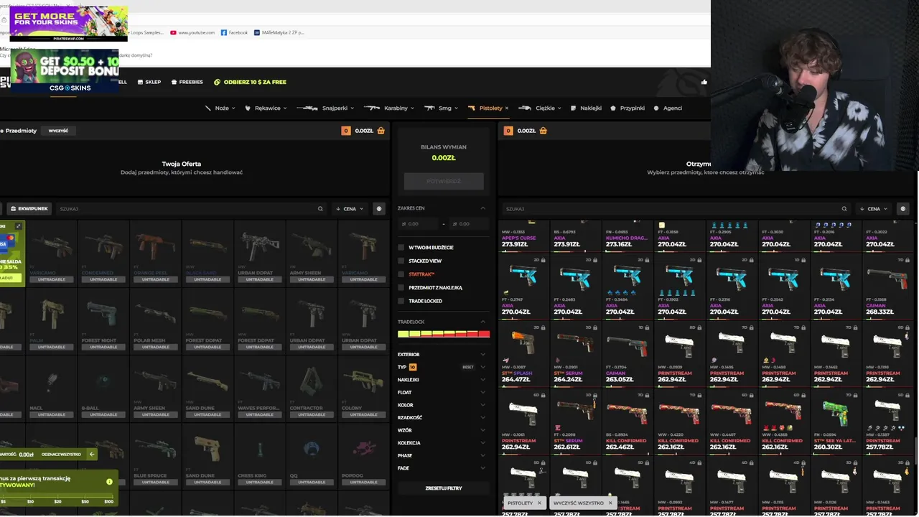Collapse the Tradelock section
This screenshot has height=517, width=919.
(x=482, y=322)
